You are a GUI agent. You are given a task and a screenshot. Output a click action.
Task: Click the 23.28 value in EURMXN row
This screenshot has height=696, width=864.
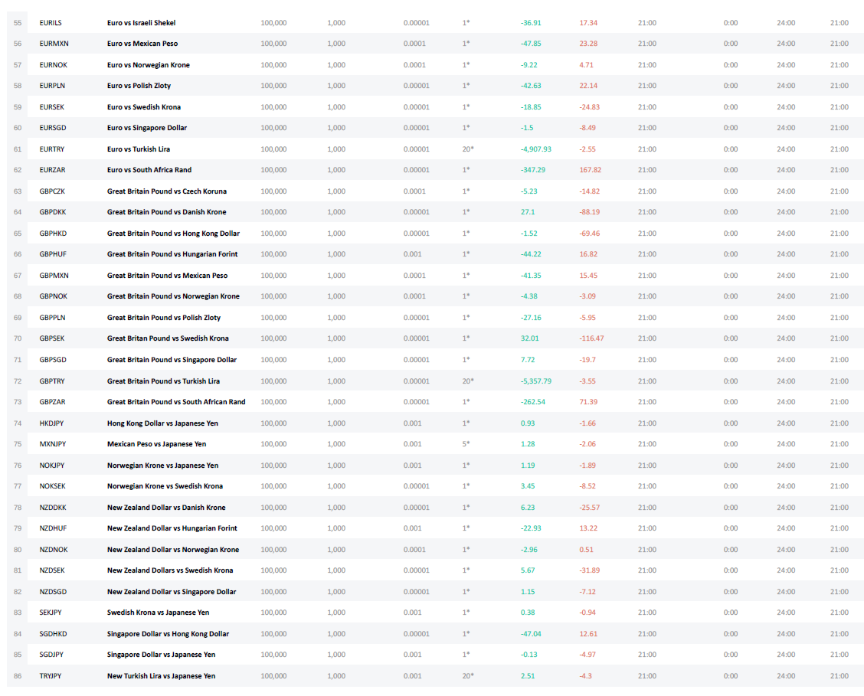coord(588,44)
